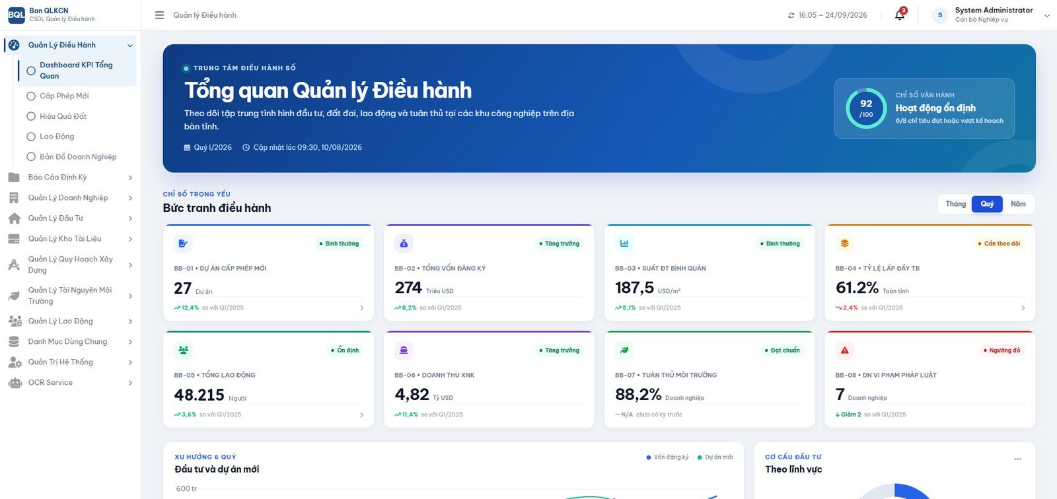
Task: Click the Suất ĐT bình quân chart icon
Action: point(624,243)
